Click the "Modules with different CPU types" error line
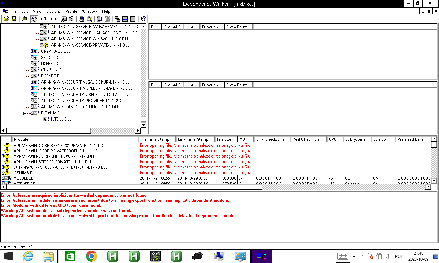This screenshot has height=263, width=439. coord(51,205)
